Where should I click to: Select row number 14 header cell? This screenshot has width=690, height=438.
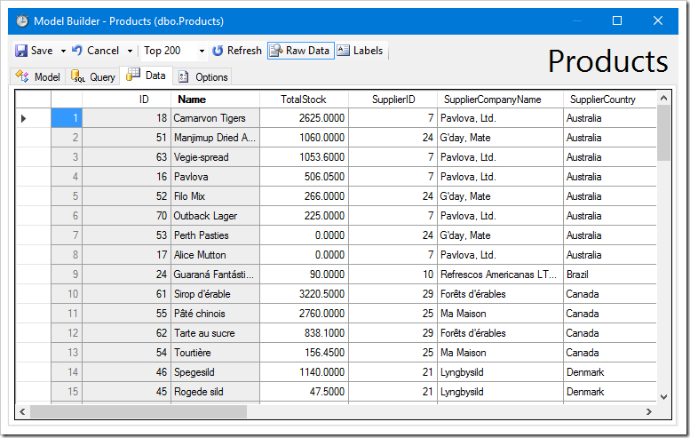tap(67, 372)
